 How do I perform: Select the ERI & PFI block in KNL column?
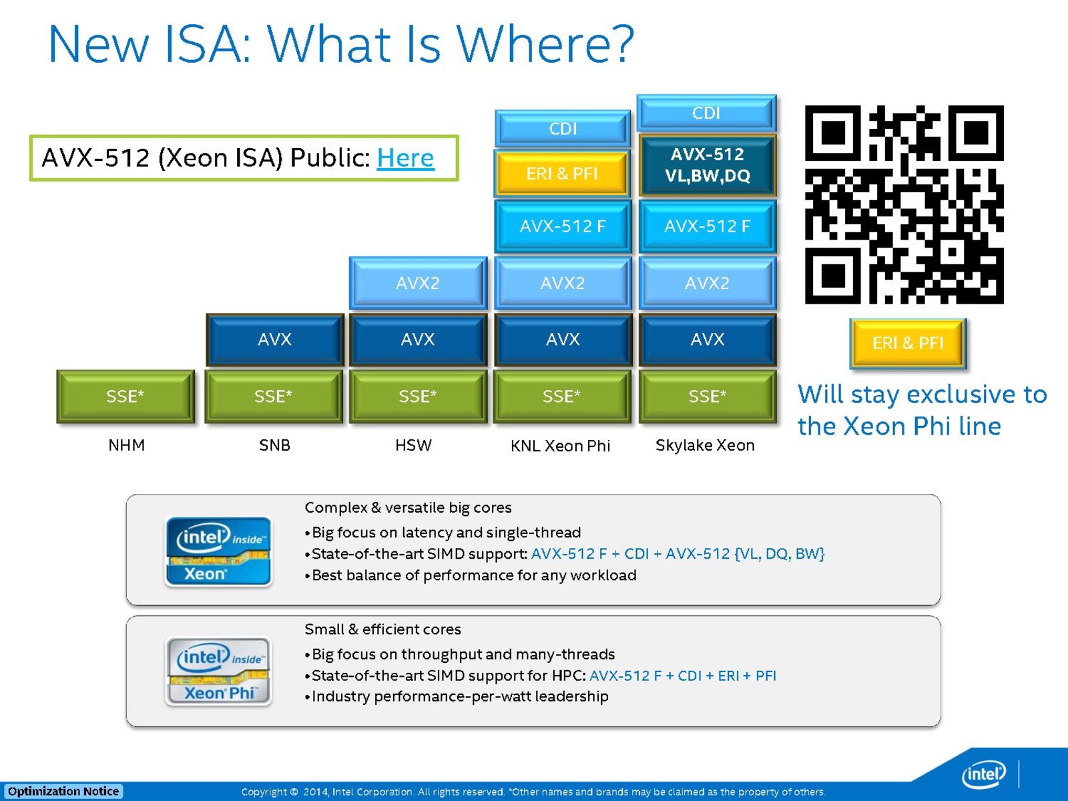click(562, 174)
